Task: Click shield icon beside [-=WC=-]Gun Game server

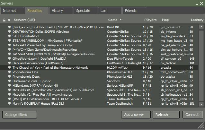Action: click(x=9, y=49)
